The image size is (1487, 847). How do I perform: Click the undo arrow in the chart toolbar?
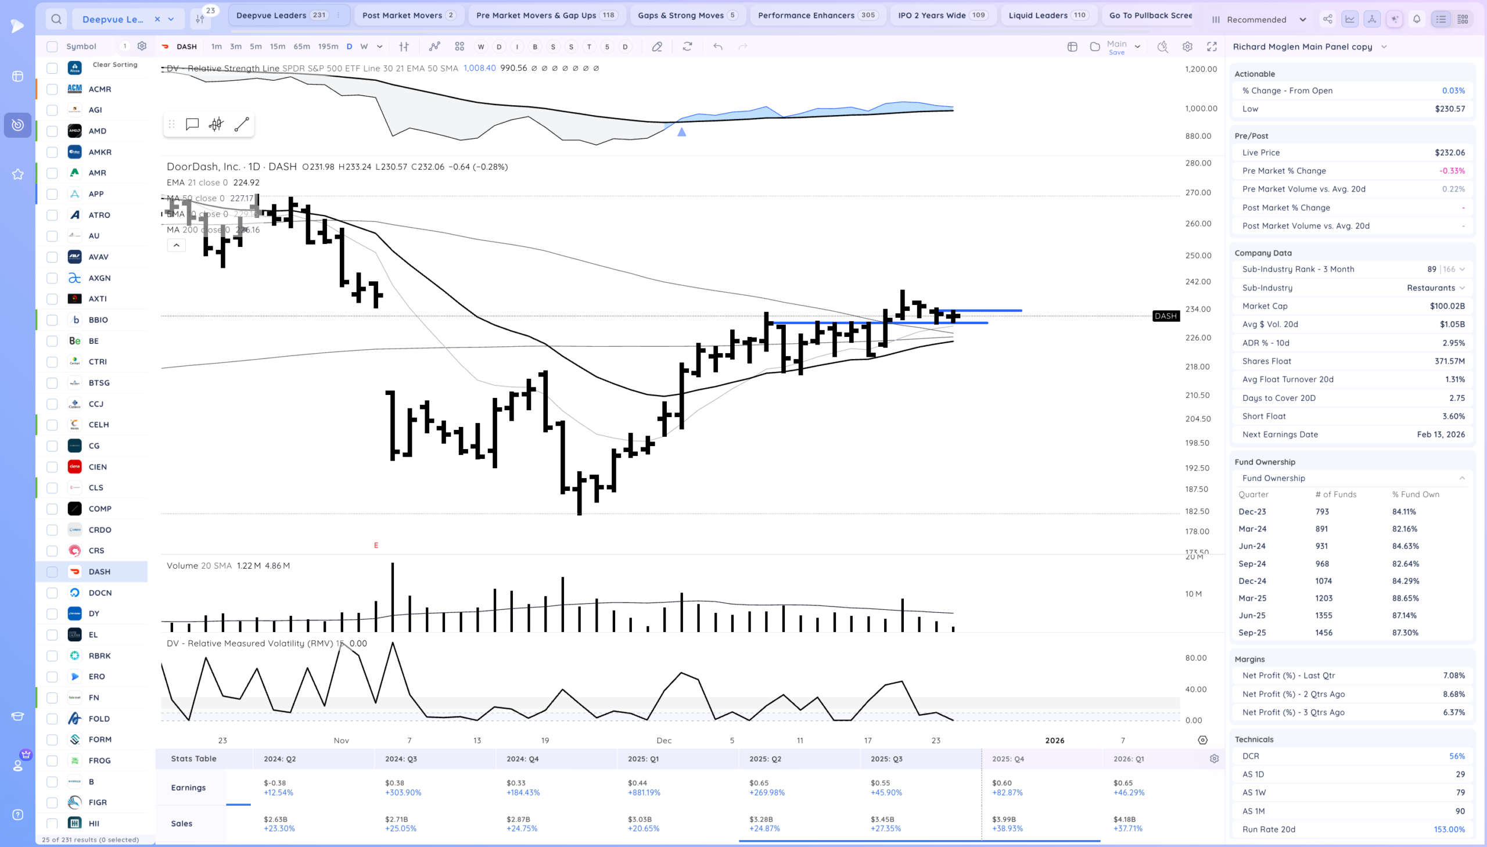point(717,46)
